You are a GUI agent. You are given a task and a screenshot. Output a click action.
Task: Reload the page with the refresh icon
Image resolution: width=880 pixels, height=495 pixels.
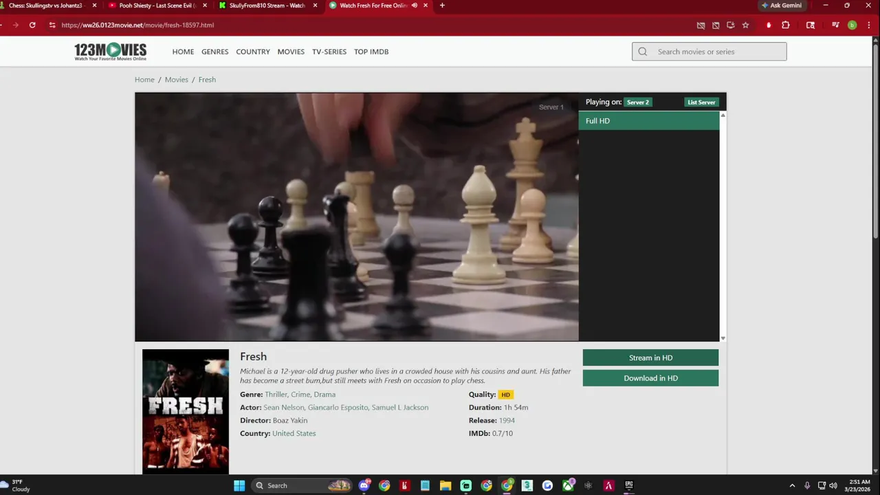click(x=32, y=25)
